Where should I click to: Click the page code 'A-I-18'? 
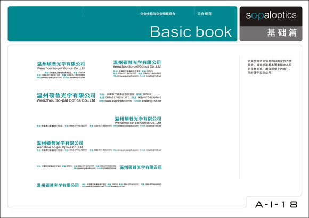click(276, 204)
